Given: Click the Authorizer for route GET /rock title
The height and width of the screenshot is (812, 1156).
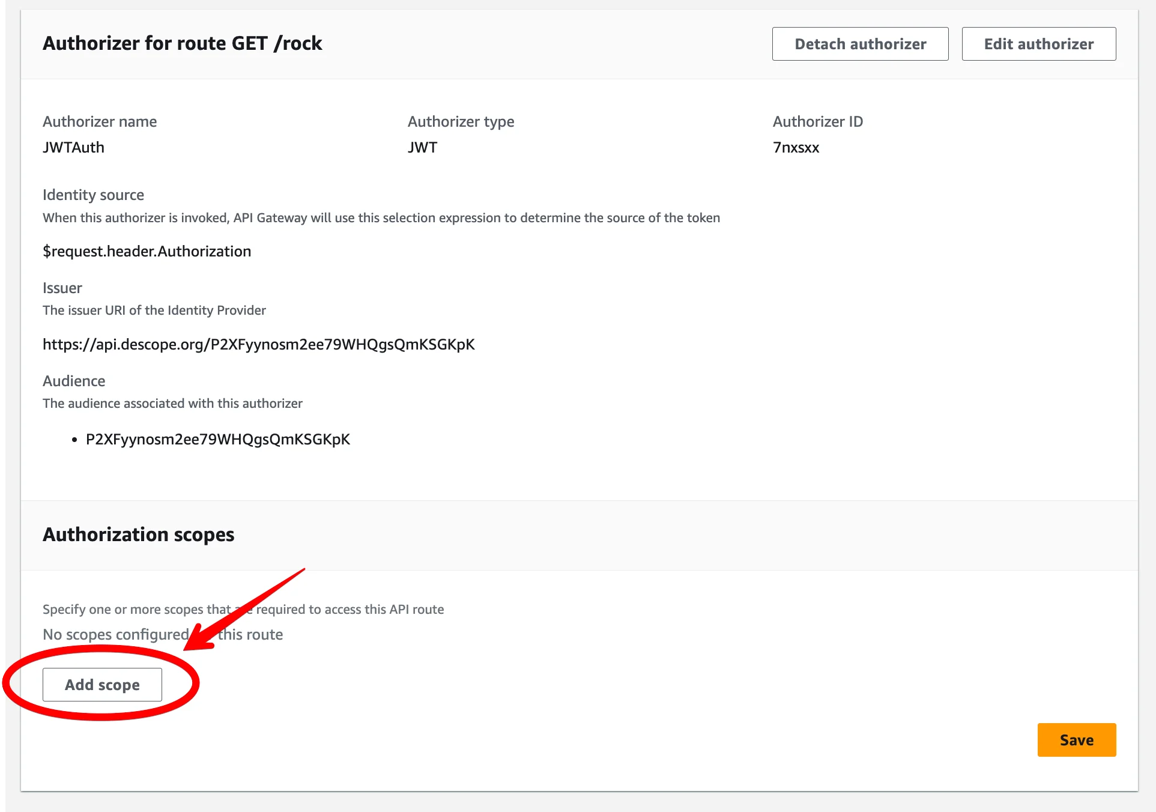Looking at the screenshot, I should [182, 43].
